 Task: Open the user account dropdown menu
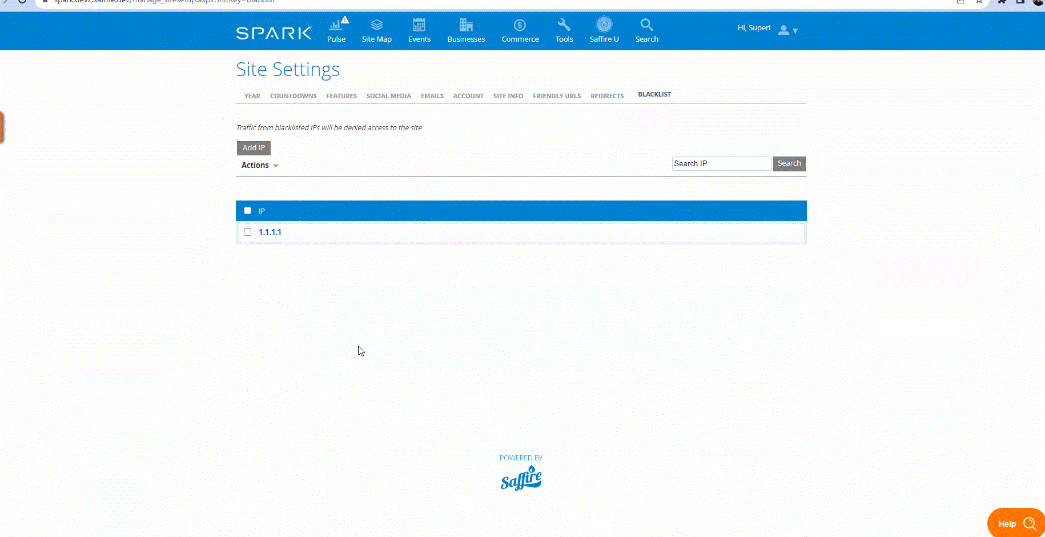(787, 30)
